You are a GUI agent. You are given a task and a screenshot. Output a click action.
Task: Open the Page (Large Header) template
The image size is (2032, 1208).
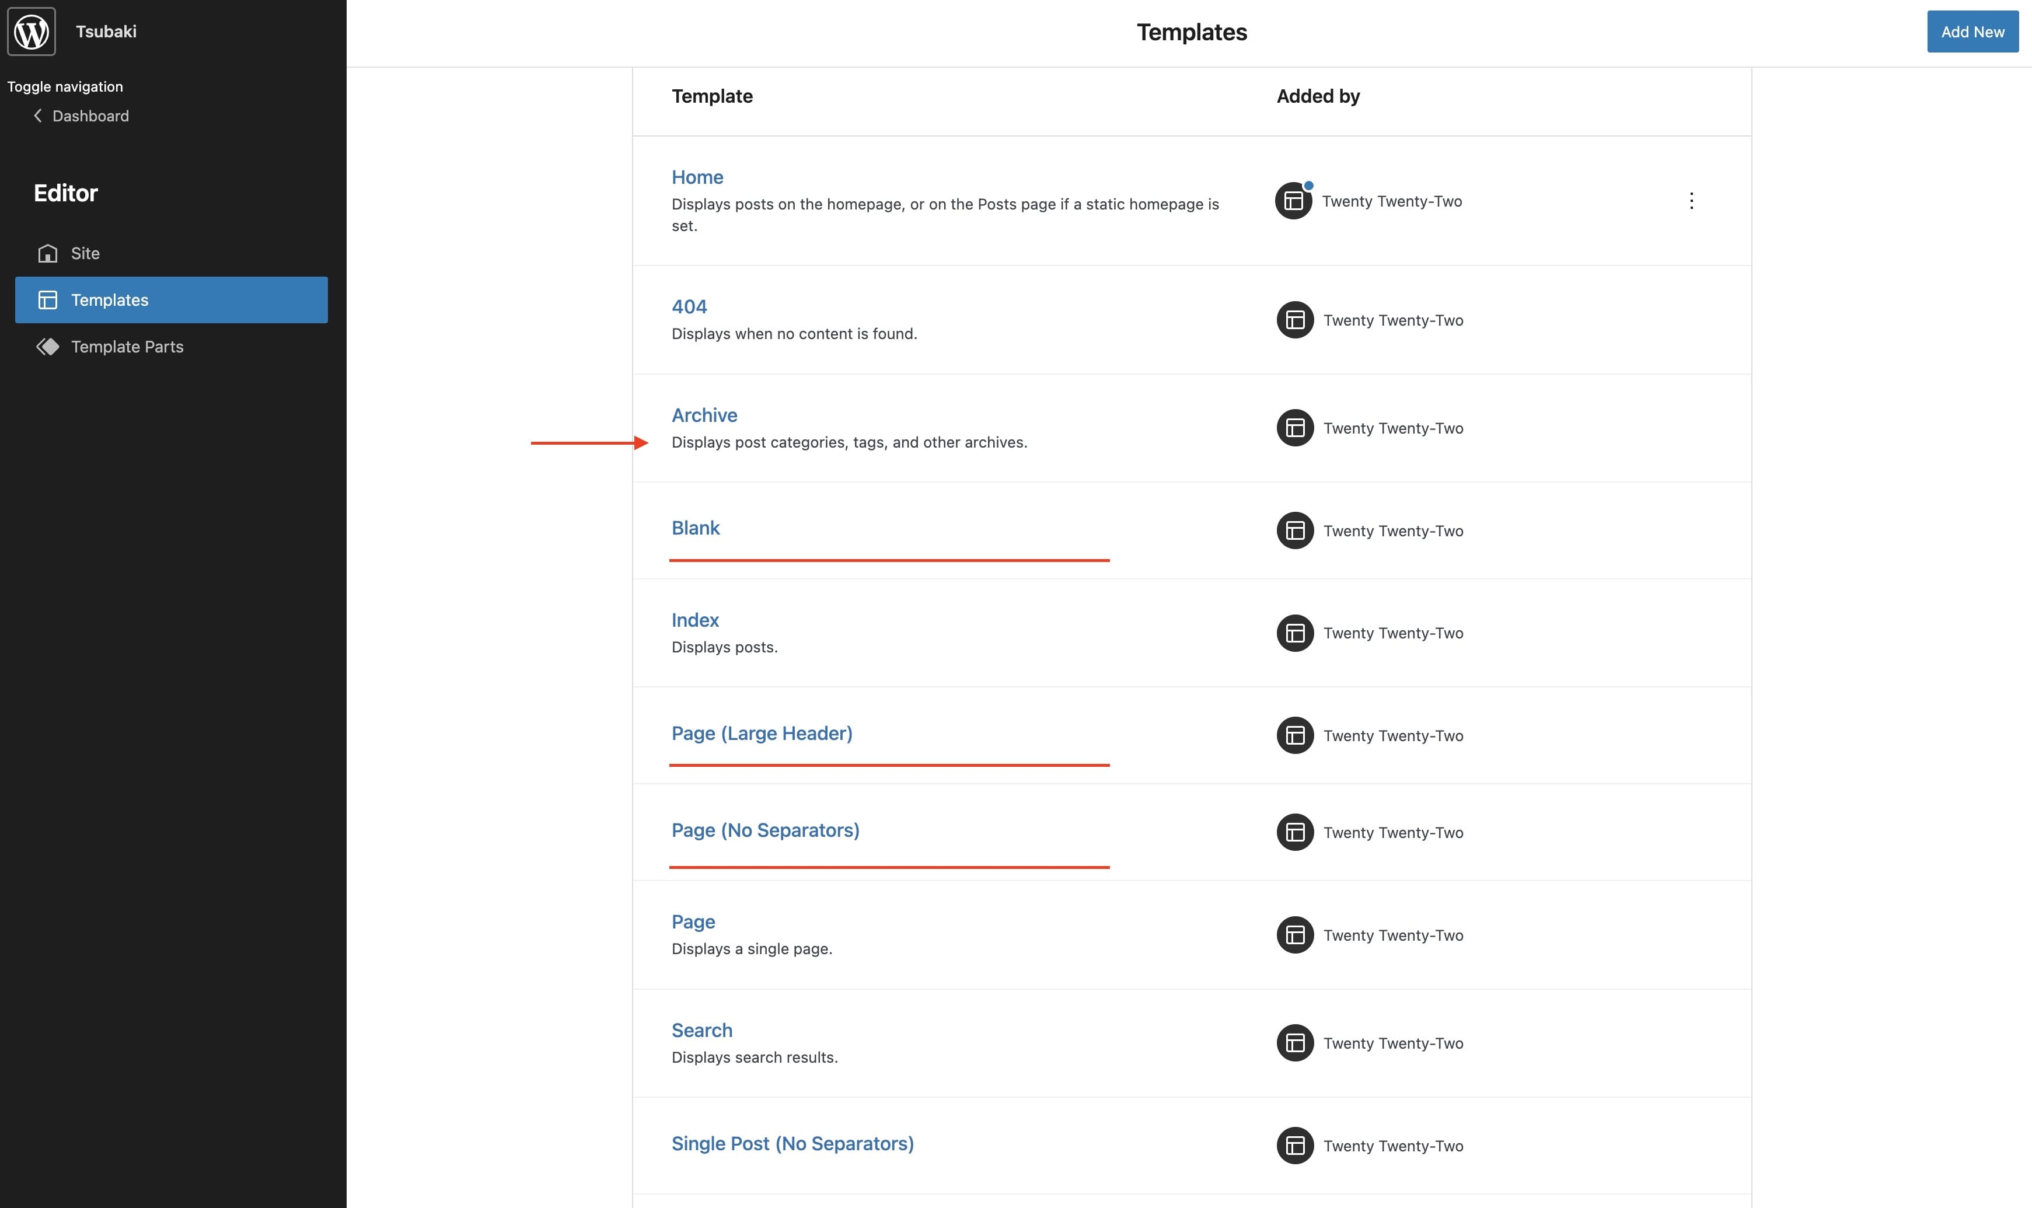[762, 732]
